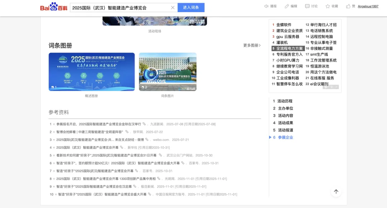The height and width of the screenshot is (208, 387).
Task: Click link icon after reference 8 title
Action: coord(159,179)
